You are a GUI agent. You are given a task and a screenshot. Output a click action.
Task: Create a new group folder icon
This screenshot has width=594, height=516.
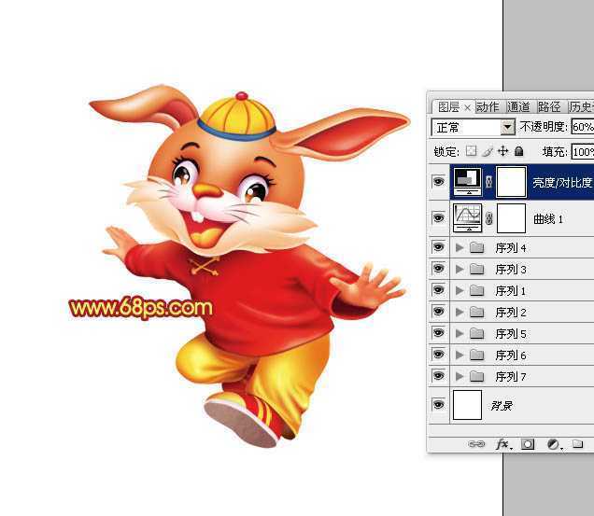coord(578,443)
